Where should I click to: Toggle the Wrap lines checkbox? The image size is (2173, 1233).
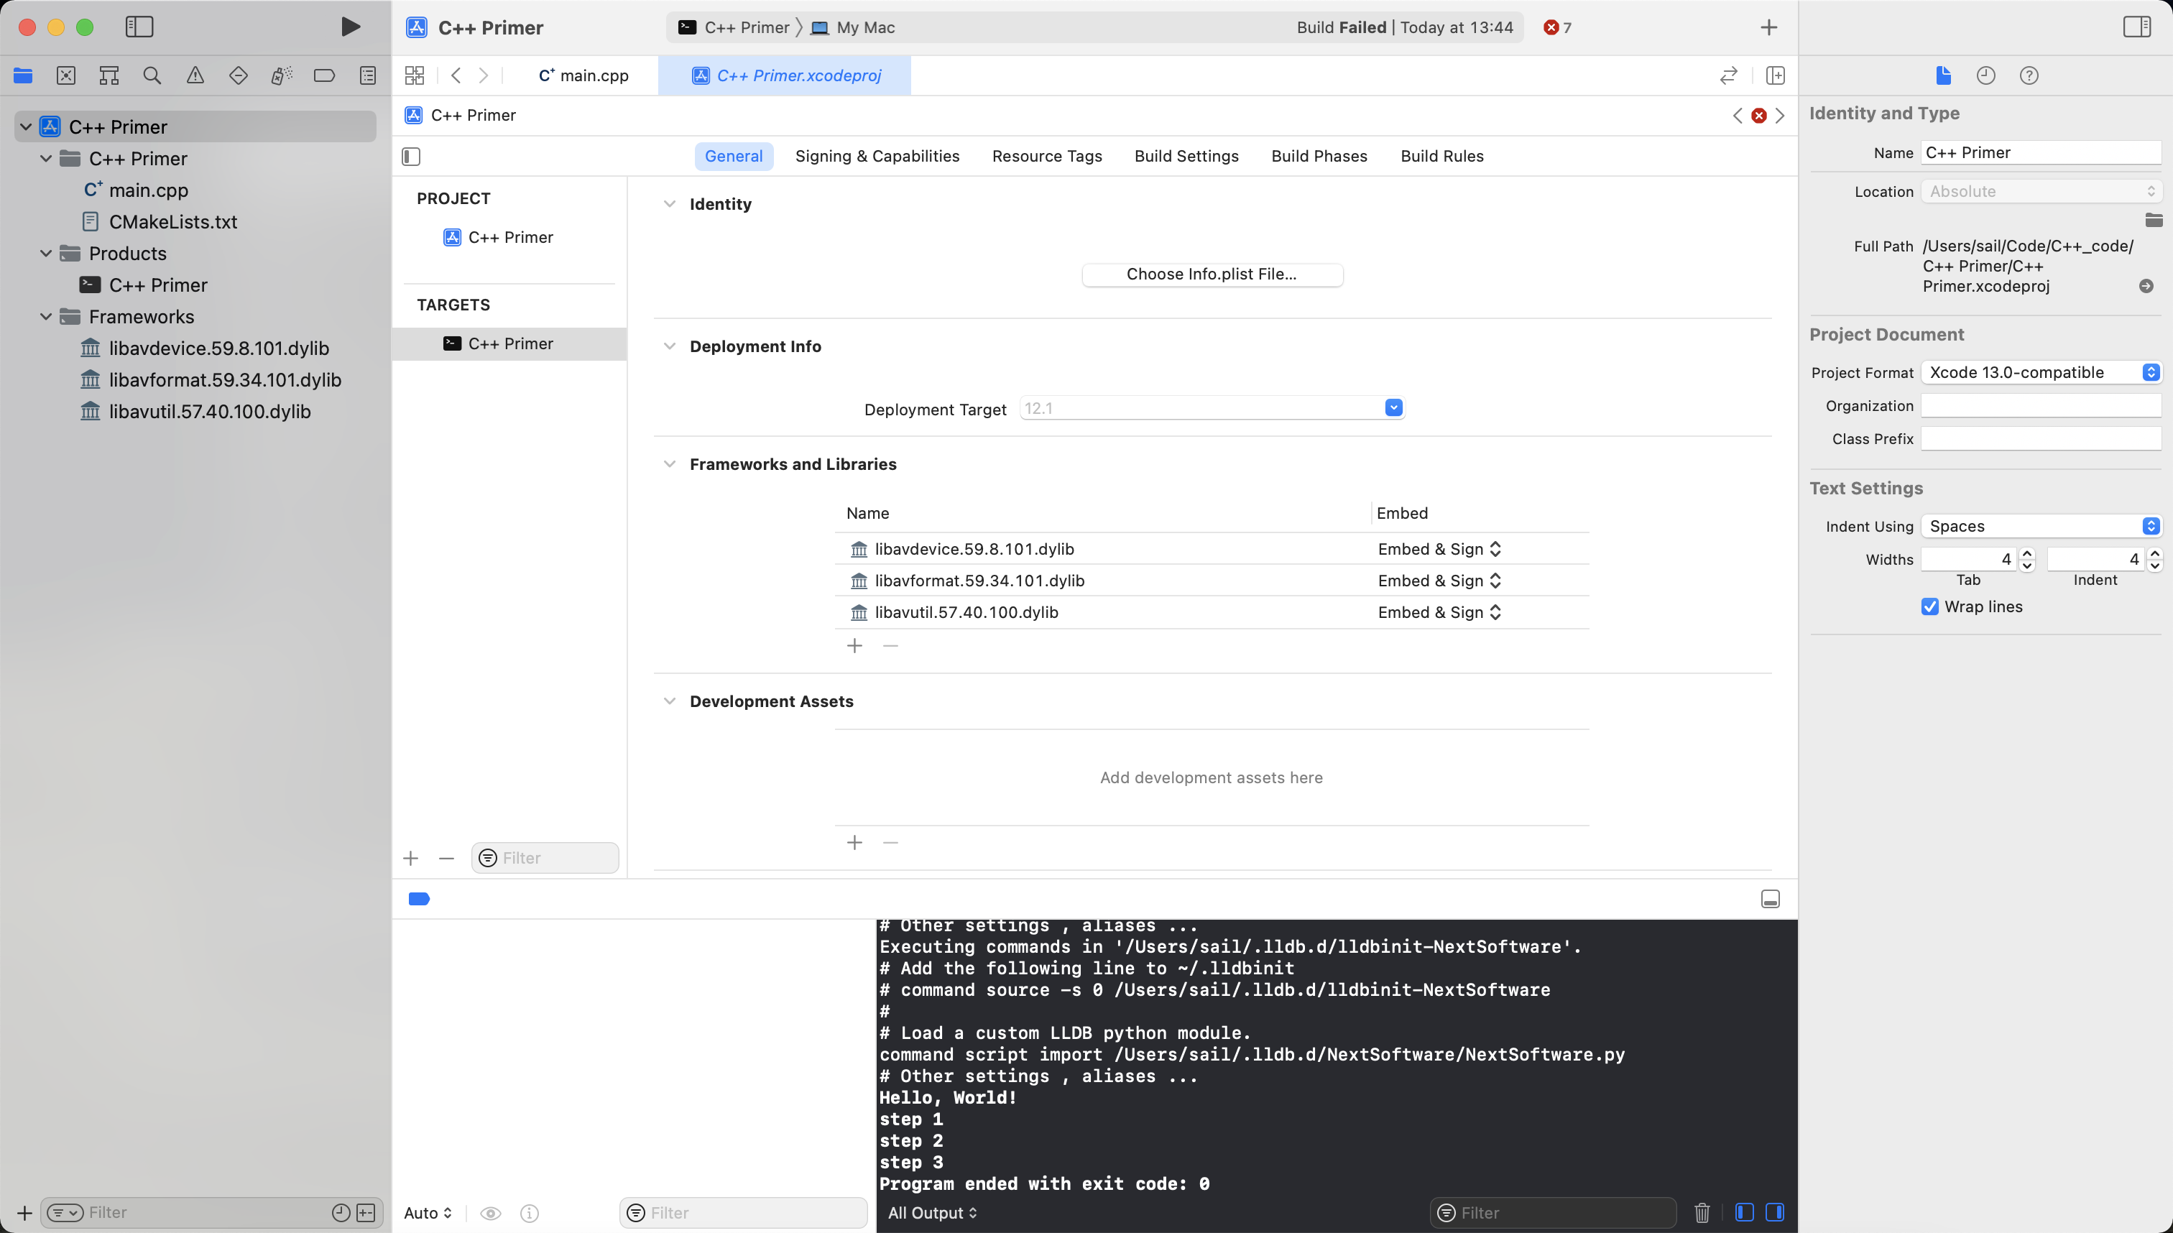click(1930, 606)
